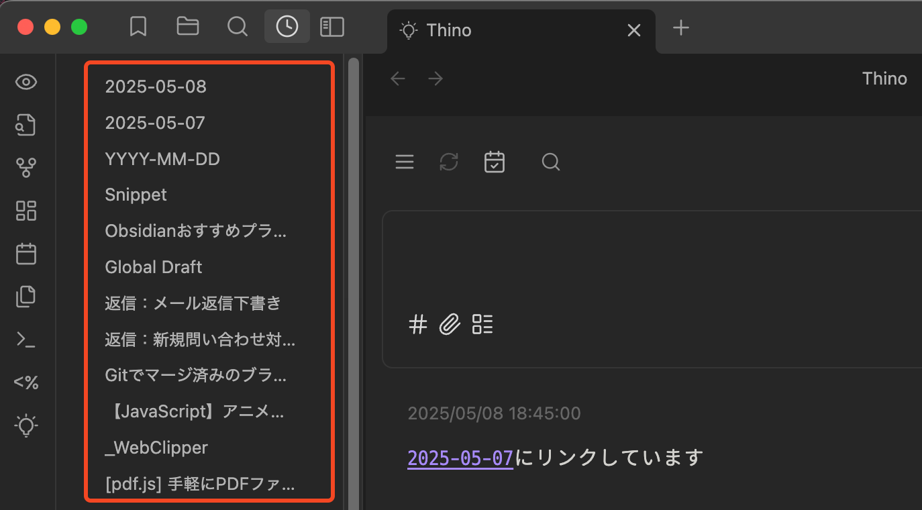Open recent file Gitでマージ済みのブラ...

tap(196, 376)
